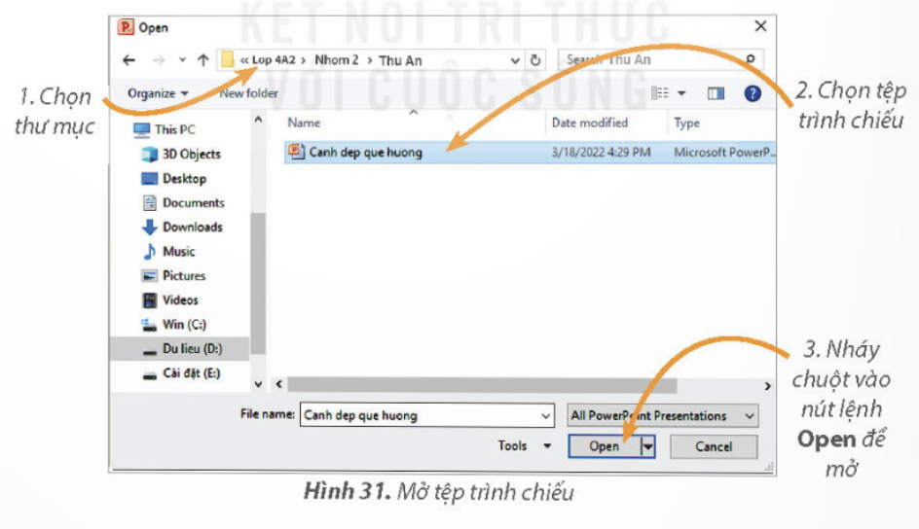Open the Videos folder
The width and height of the screenshot is (919, 529).
coord(180,300)
